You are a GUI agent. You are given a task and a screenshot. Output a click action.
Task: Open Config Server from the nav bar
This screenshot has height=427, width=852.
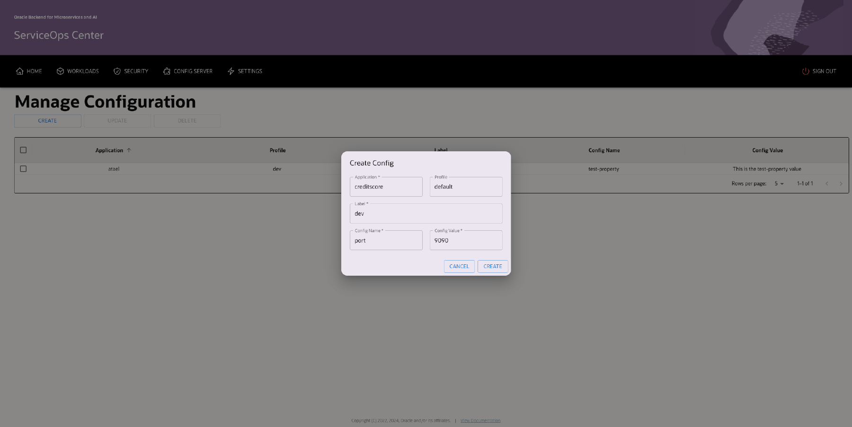point(166,71)
